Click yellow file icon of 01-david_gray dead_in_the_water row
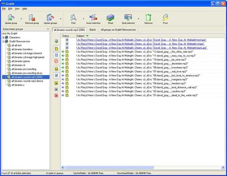Viewport: 227px width, 176px height. coord(67,95)
